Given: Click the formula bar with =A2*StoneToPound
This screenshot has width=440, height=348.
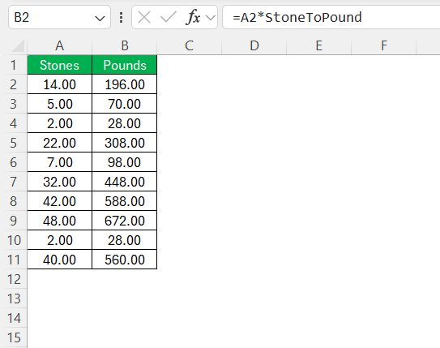Looking at the screenshot, I should click(331, 17).
